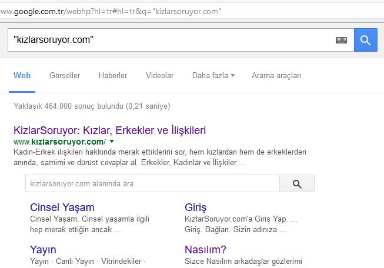Switch to the Videolar tab
384x268 pixels.
coord(160,75)
